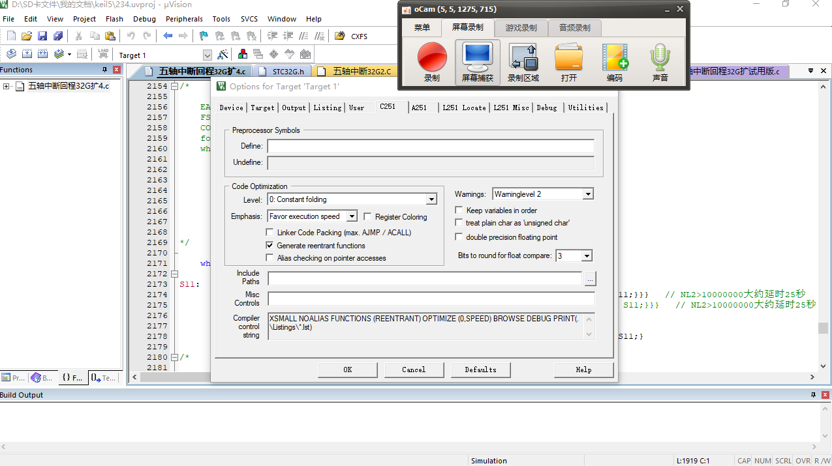Image resolution: width=832 pixels, height=466 pixels.
Task: Click the Misc Controls text field
Action: click(x=431, y=299)
